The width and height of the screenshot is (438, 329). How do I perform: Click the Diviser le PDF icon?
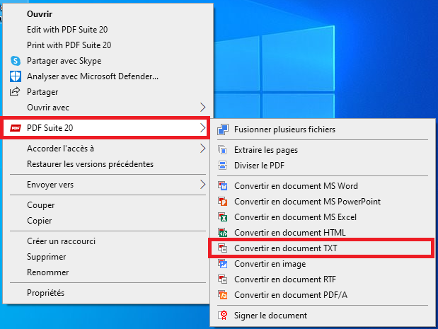(223, 166)
